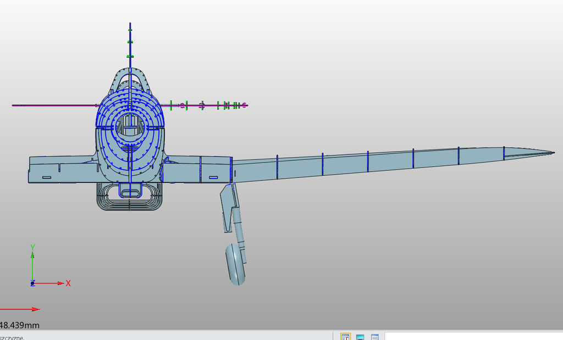Click the highlighted text-panel icon in status bar
Image resolution: width=563 pixels, height=340 pixels.
346,336
